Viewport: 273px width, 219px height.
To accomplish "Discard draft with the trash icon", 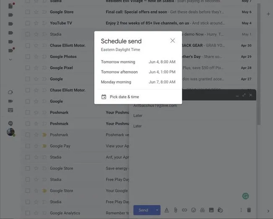I will (x=249, y=210).
